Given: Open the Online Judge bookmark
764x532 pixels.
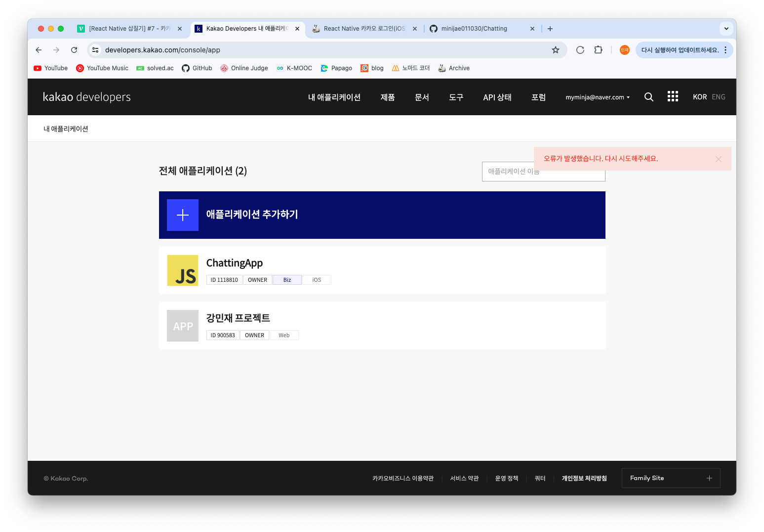Looking at the screenshot, I should click(244, 68).
